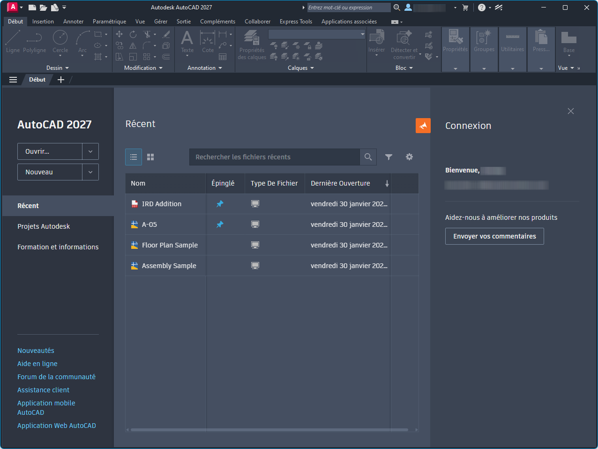The height and width of the screenshot is (449, 598).
Task: Open the Aide en ligne link
Action: [x=37, y=364]
